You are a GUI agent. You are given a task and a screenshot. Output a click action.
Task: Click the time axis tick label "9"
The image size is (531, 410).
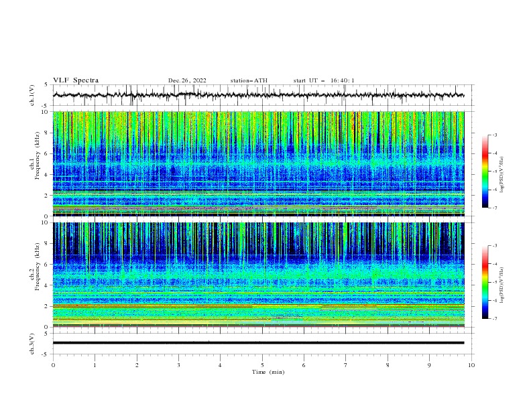pyautogui.click(x=429, y=365)
